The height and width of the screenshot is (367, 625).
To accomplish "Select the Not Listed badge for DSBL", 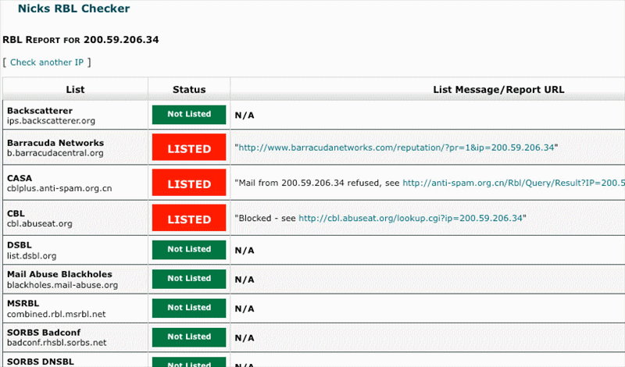I will (x=189, y=250).
